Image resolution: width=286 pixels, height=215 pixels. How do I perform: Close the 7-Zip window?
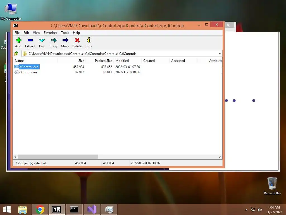pos(217,25)
